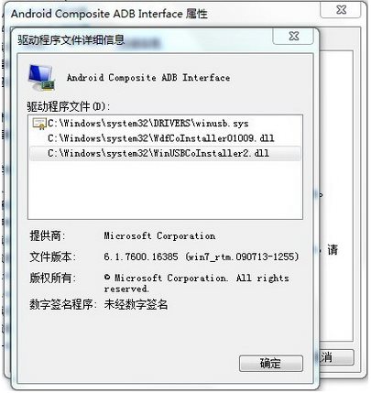Click the partially hidden 取消 button behind dialog
The height and width of the screenshot is (393, 371).
click(x=336, y=357)
